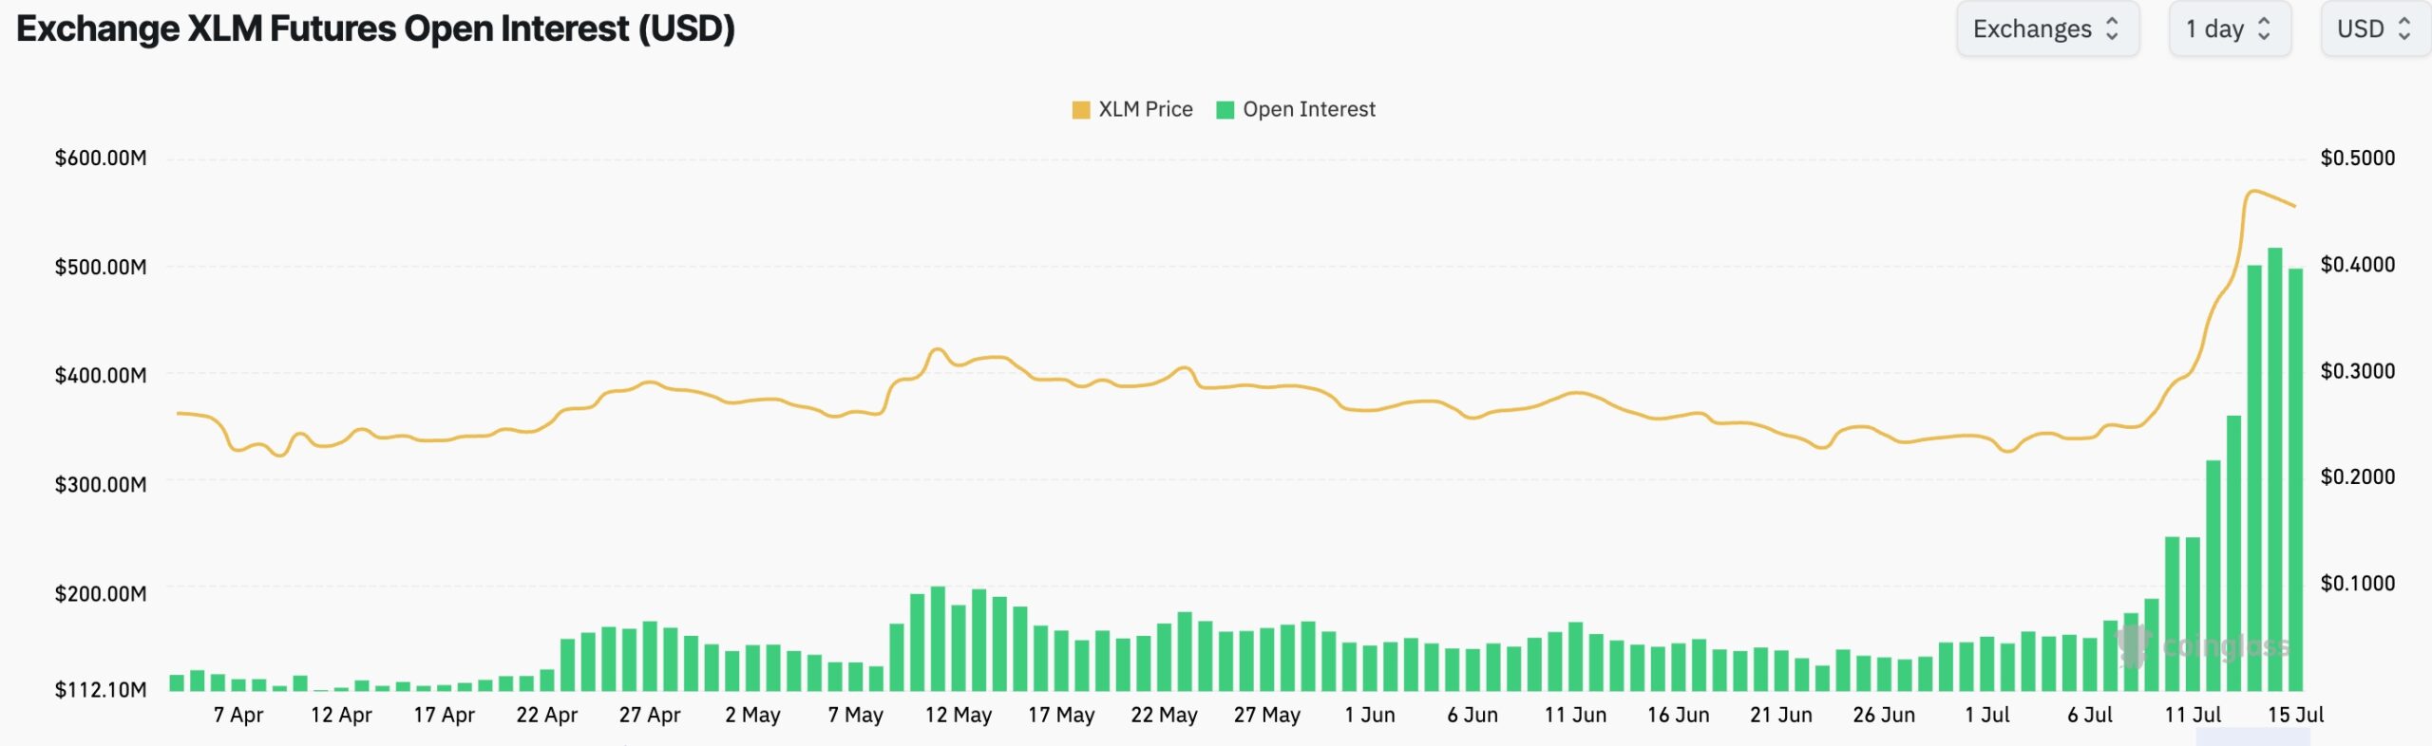Click the chevron arrows on the Exchanges selector
This screenshot has height=746, width=2432.
2110,28
